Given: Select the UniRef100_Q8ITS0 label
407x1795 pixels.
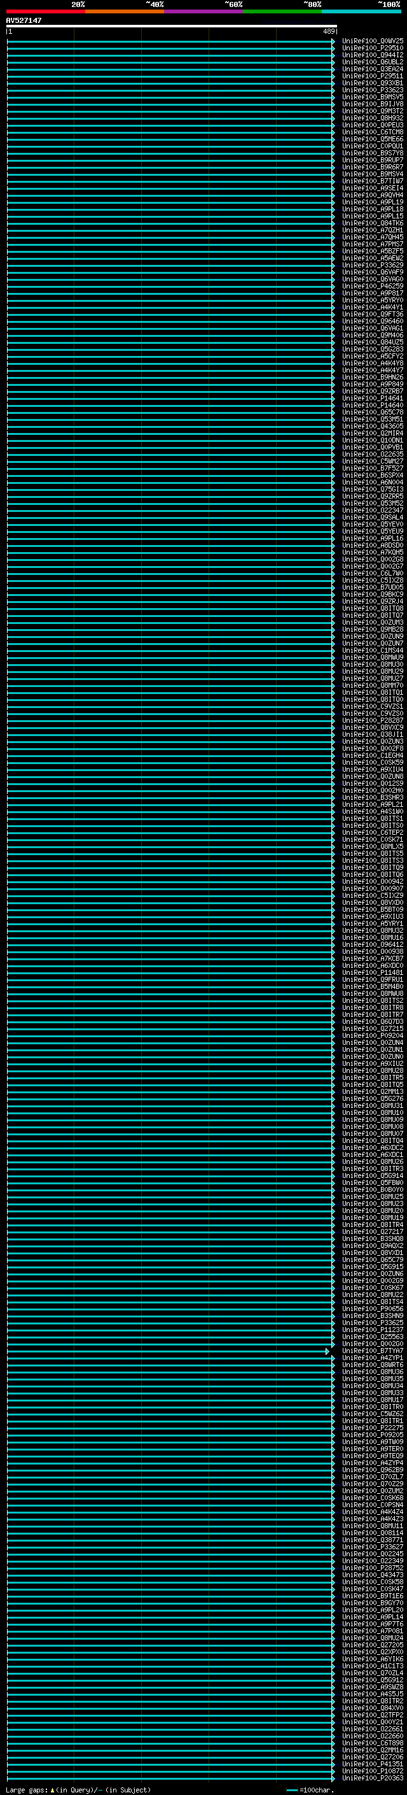Looking at the screenshot, I should pos(373,826).
